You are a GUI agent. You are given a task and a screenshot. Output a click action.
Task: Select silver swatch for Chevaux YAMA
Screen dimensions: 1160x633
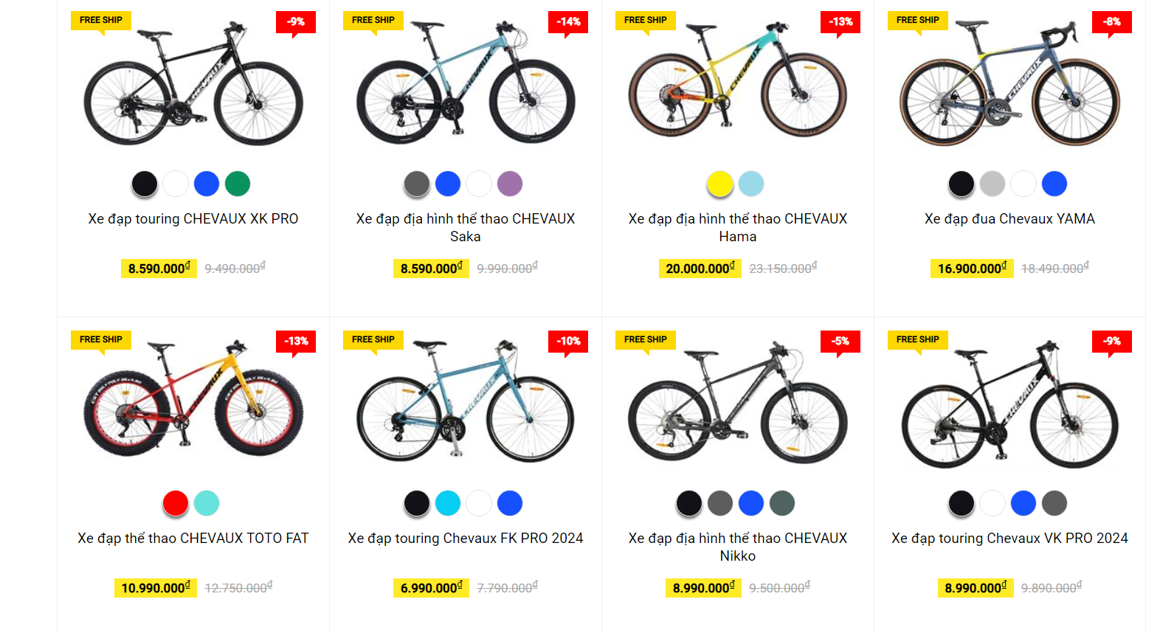992,184
